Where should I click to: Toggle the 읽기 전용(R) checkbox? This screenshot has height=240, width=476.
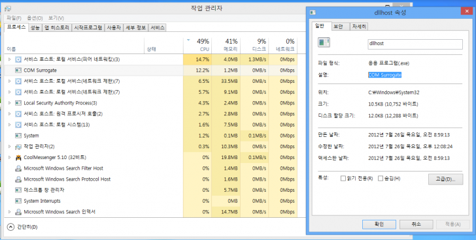(343, 178)
